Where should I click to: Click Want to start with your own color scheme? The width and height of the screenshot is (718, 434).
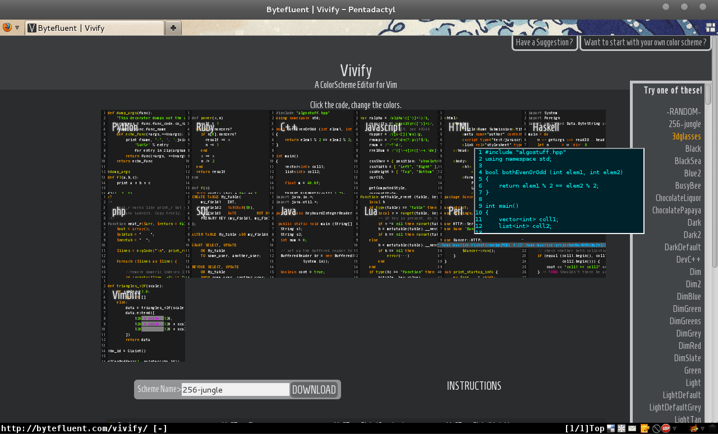tap(645, 43)
